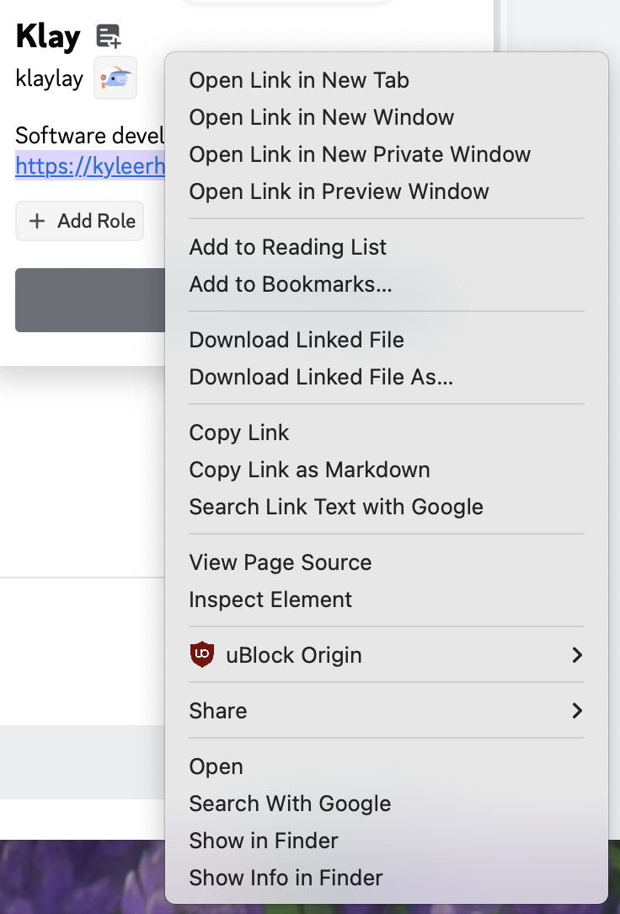This screenshot has width=620, height=914.
Task: Click the uBlock Origin shield icon
Action: 202,654
